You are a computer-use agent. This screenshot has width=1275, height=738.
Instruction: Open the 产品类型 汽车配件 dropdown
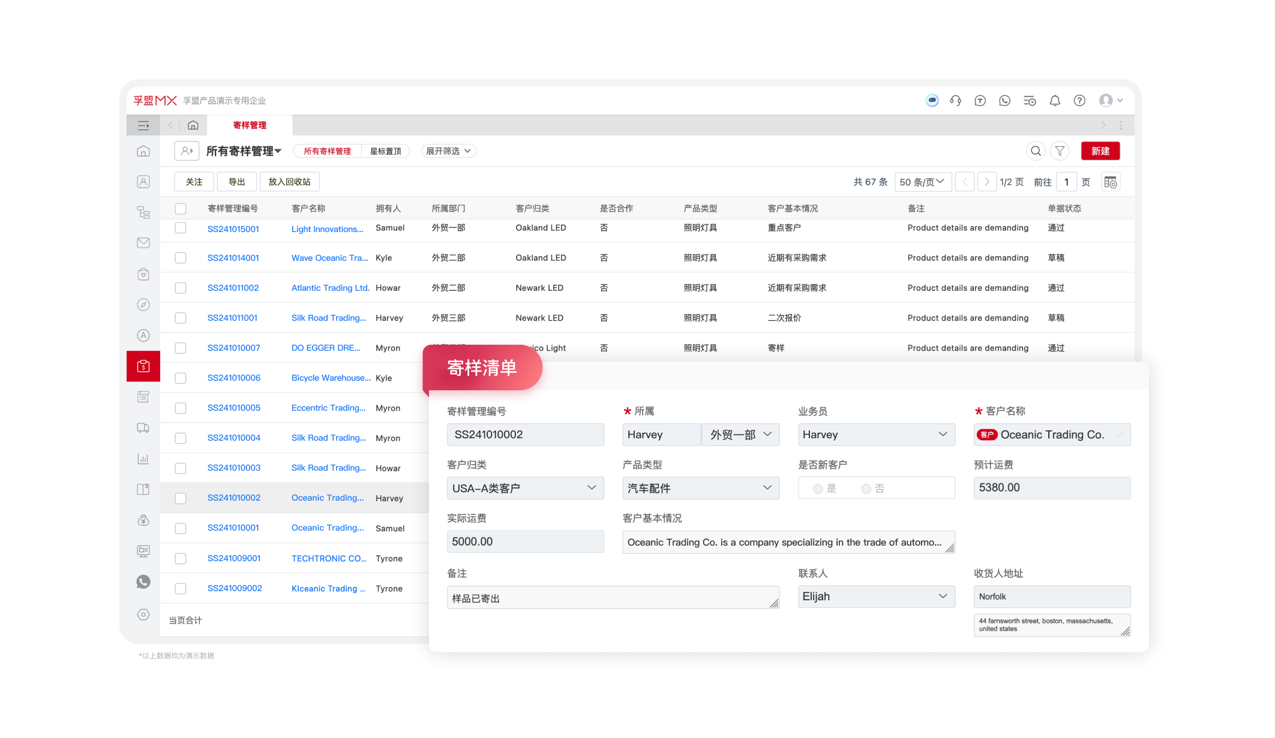[x=700, y=488]
